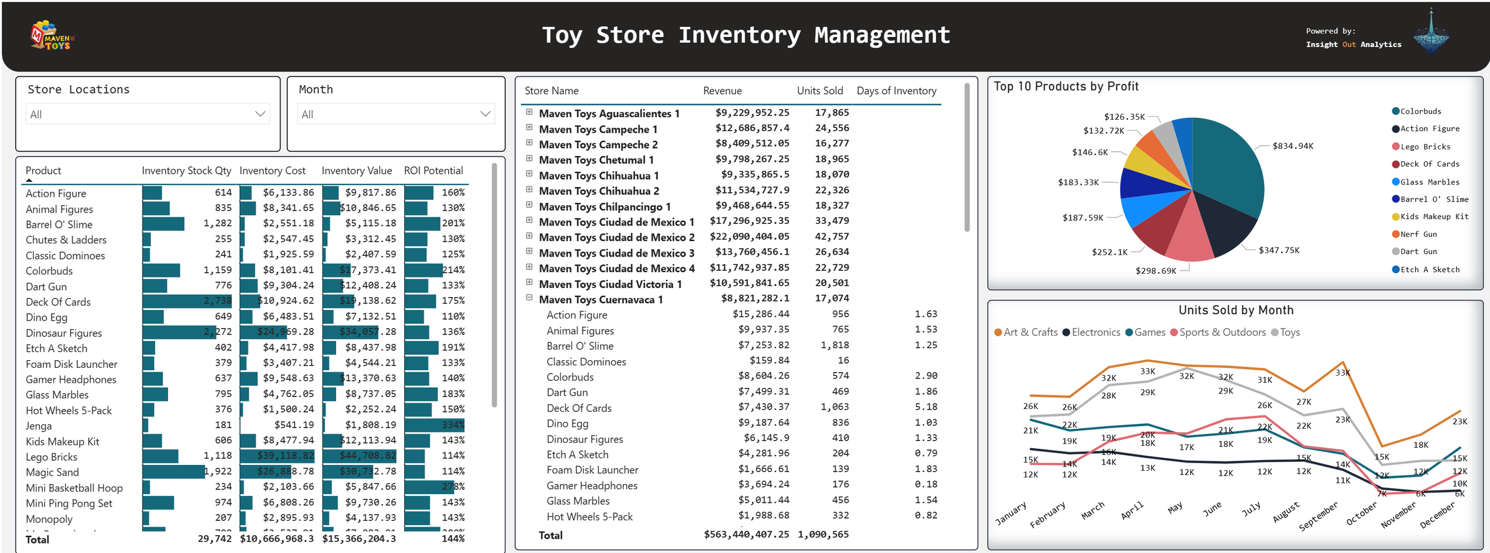
Task: Click the Insight Out Analytics logo
Action: pos(1431,31)
